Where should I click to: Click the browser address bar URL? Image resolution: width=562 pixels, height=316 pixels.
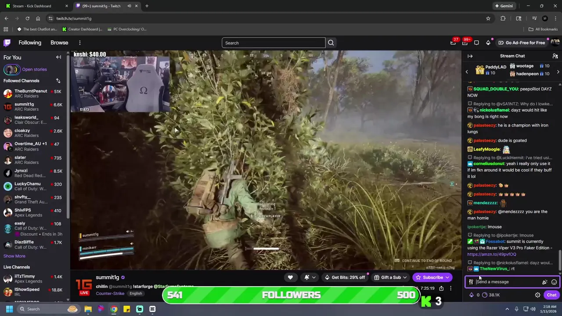point(74,18)
